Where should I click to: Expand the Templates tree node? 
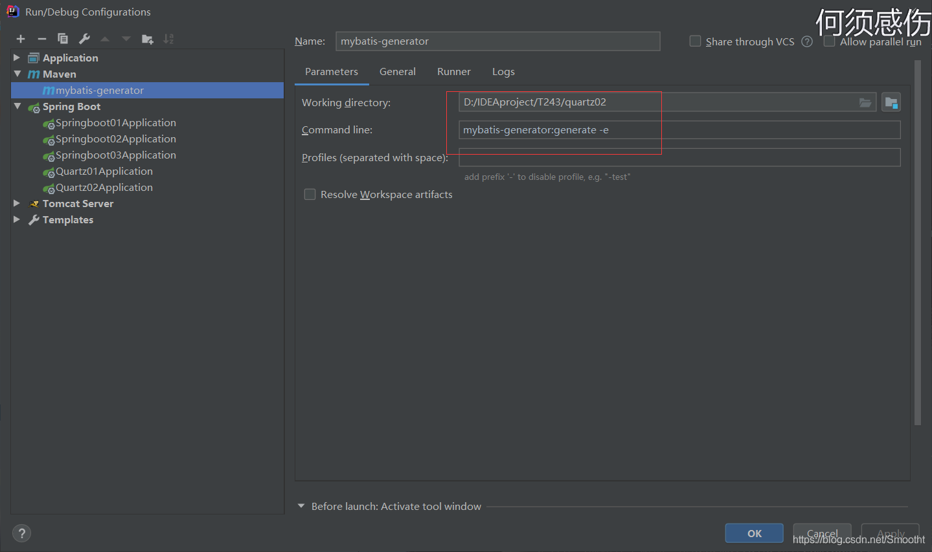(17, 219)
